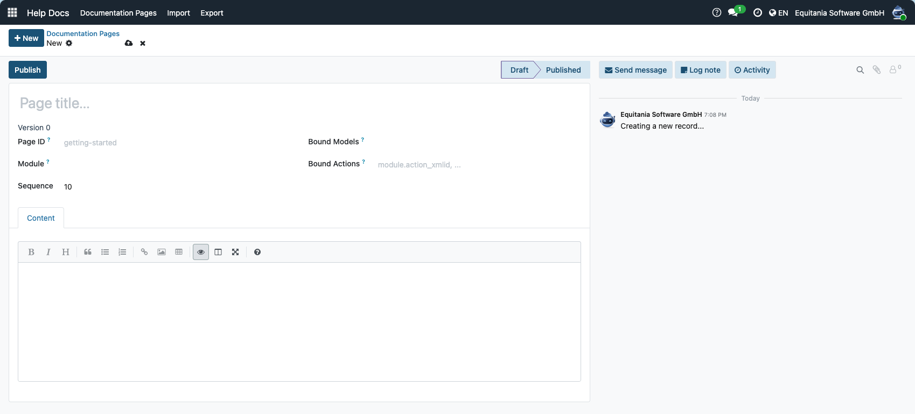Viewport: 915px width, 414px height.
Task: Click the Publish button
Action: click(27, 70)
